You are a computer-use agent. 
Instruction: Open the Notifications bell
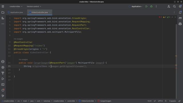(180, 12)
